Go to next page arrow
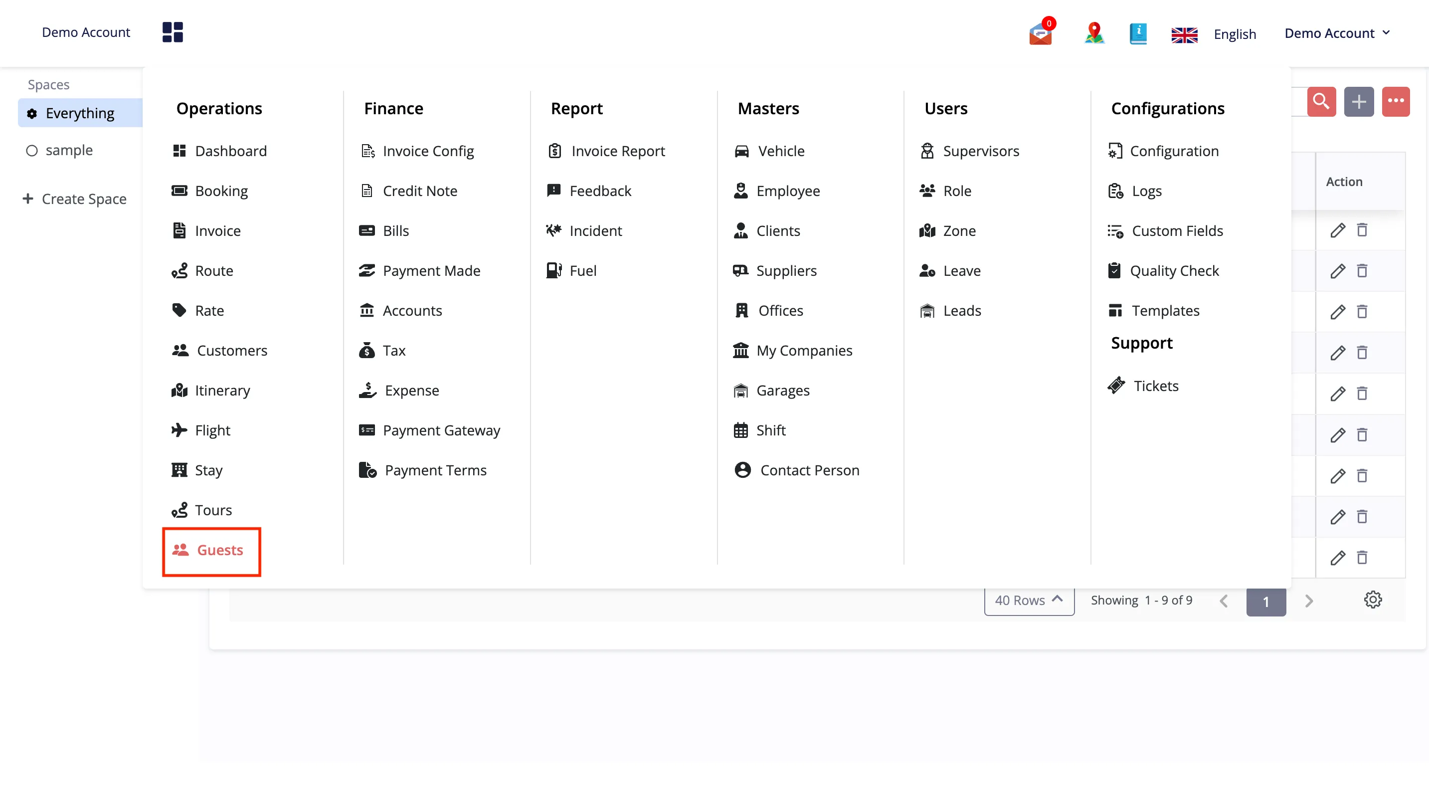This screenshot has width=1429, height=812. click(x=1309, y=601)
